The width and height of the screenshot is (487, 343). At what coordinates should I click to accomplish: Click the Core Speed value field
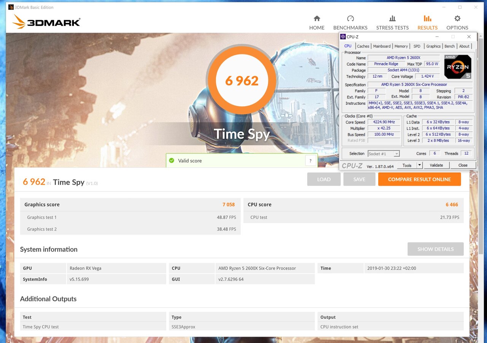pos(384,122)
